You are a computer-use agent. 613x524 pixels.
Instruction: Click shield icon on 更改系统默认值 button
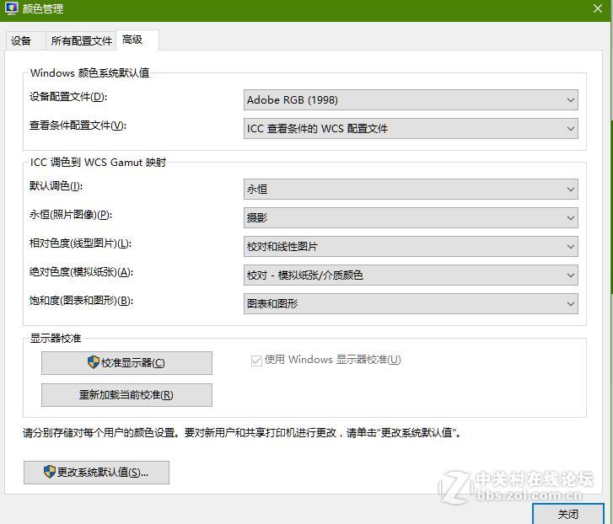49,472
